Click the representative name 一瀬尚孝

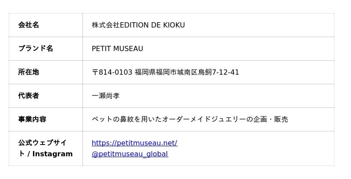click(x=105, y=96)
